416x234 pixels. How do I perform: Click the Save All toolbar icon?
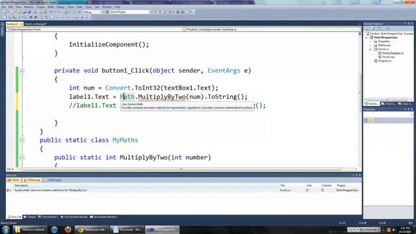[x=29, y=12]
